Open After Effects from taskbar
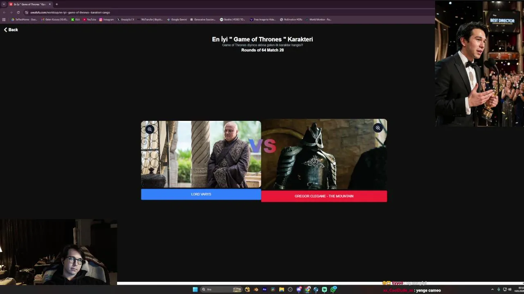Image resolution: width=524 pixels, height=294 pixels. [264, 290]
